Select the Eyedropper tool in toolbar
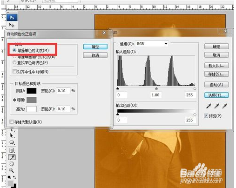The image size is (236, 188). tap(12, 157)
